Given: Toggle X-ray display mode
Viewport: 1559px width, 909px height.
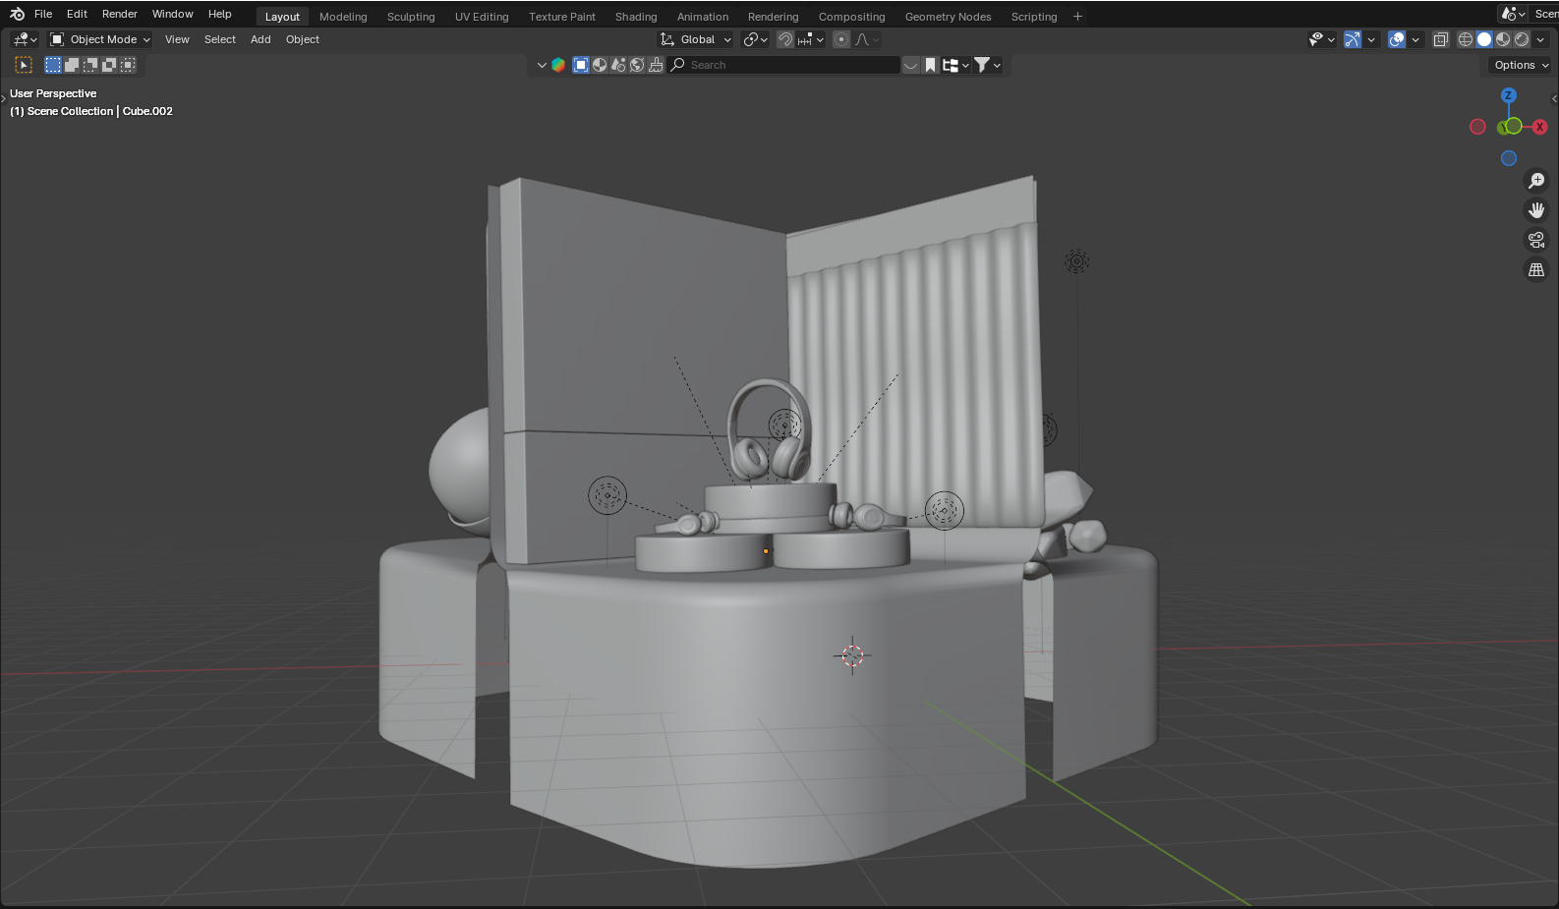Looking at the screenshot, I should (x=1440, y=39).
